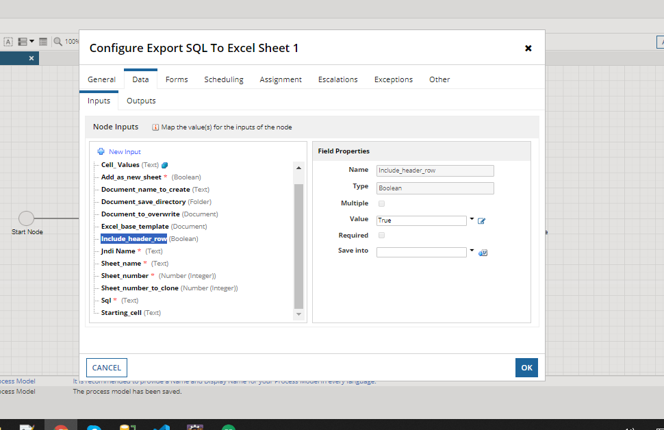
Task: Click into the Save into input field
Action: pyautogui.click(x=422, y=253)
